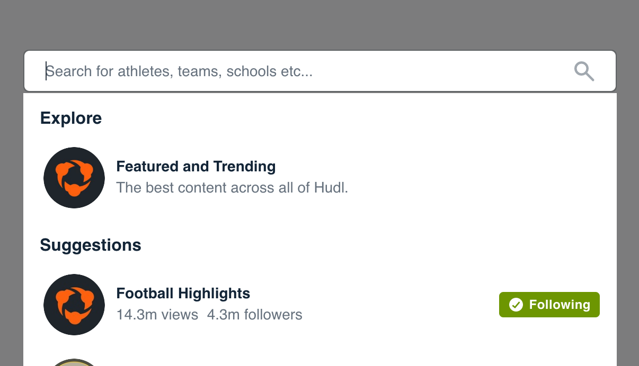Click the 'The best content across all of Hudl' description
639x366 pixels.
pyautogui.click(x=232, y=188)
